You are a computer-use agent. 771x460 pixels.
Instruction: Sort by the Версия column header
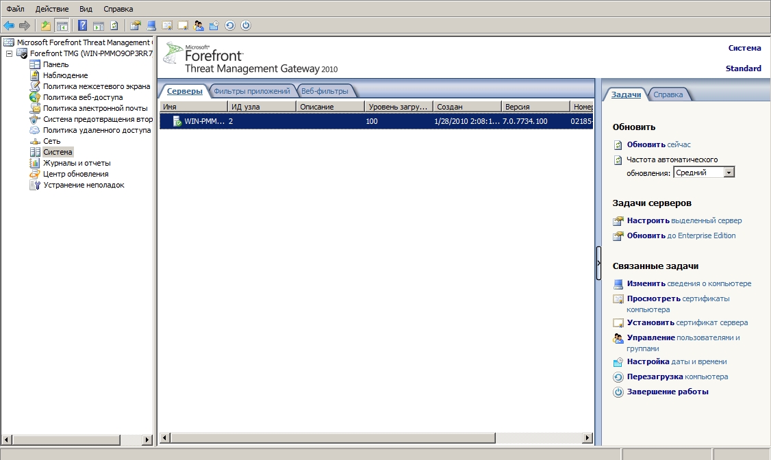click(x=535, y=107)
